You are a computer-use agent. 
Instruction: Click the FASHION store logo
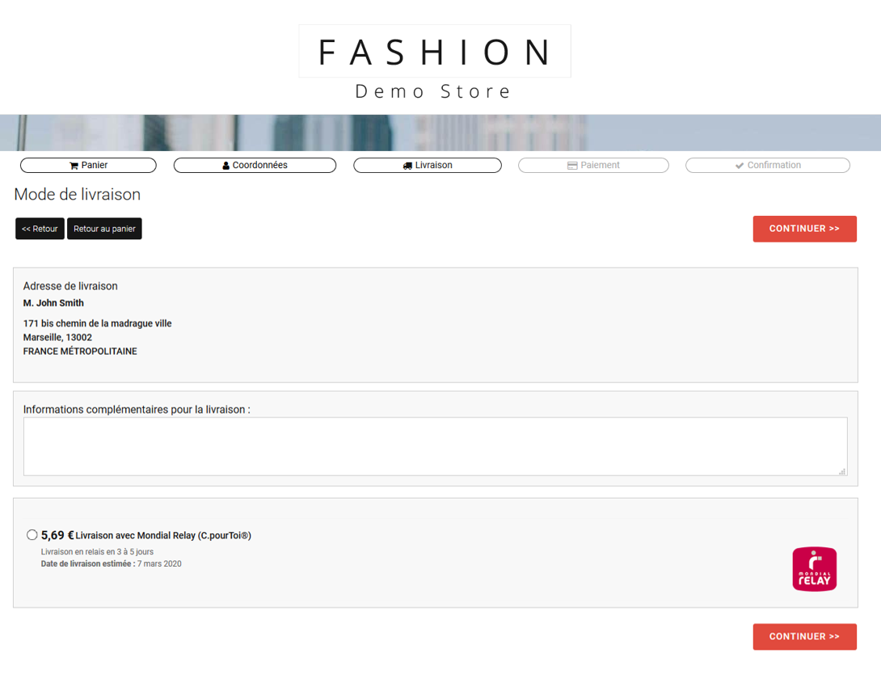(435, 52)
